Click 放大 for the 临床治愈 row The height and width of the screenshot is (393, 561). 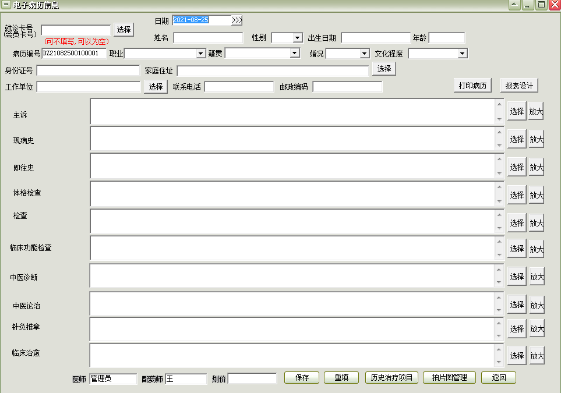click(x=537, y=356)
